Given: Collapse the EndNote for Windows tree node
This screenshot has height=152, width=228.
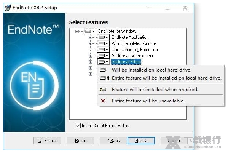Looking at the screenshot, I should coord(77,31).
